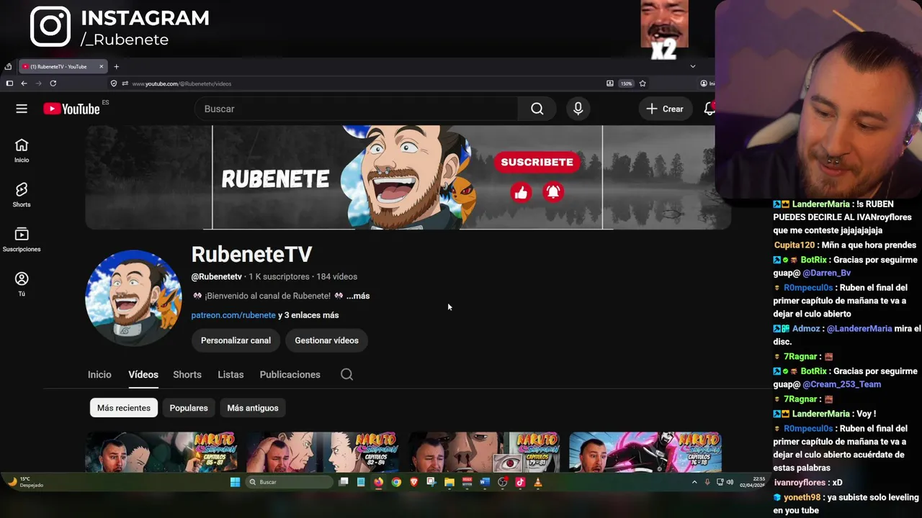922x518 pixels.
Task: Open the Publicaciones tab
Action: (x=290, y=375)
